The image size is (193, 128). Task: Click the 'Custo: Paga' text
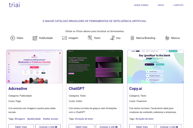pyautogui.click(x=15, y=101)
